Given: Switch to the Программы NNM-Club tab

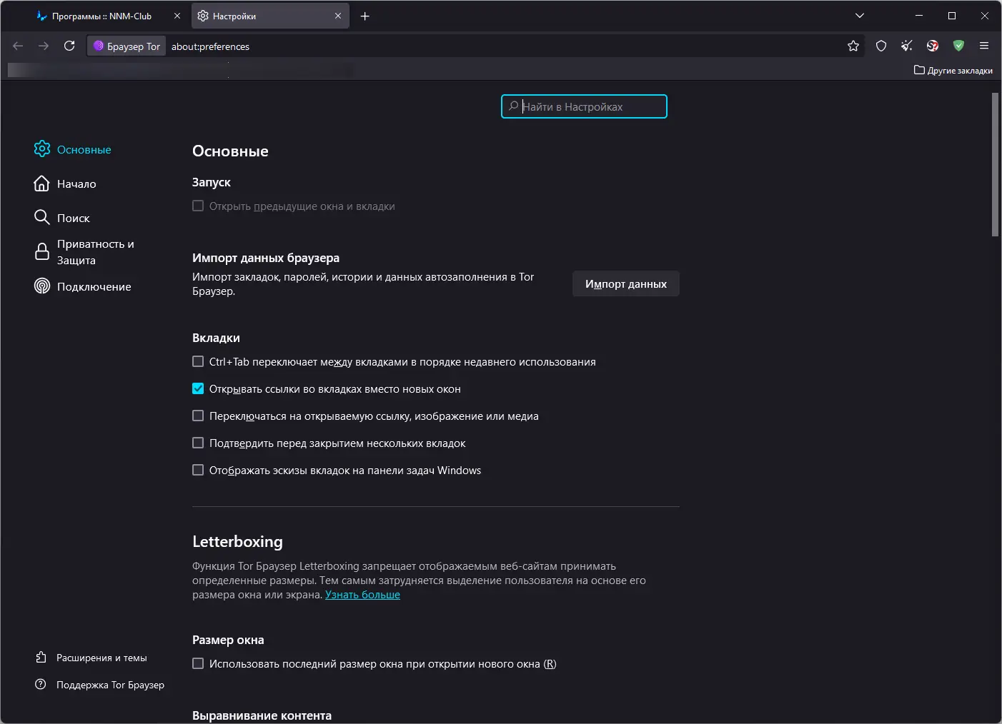Looking at the screenshot, I should coord(101,16).
